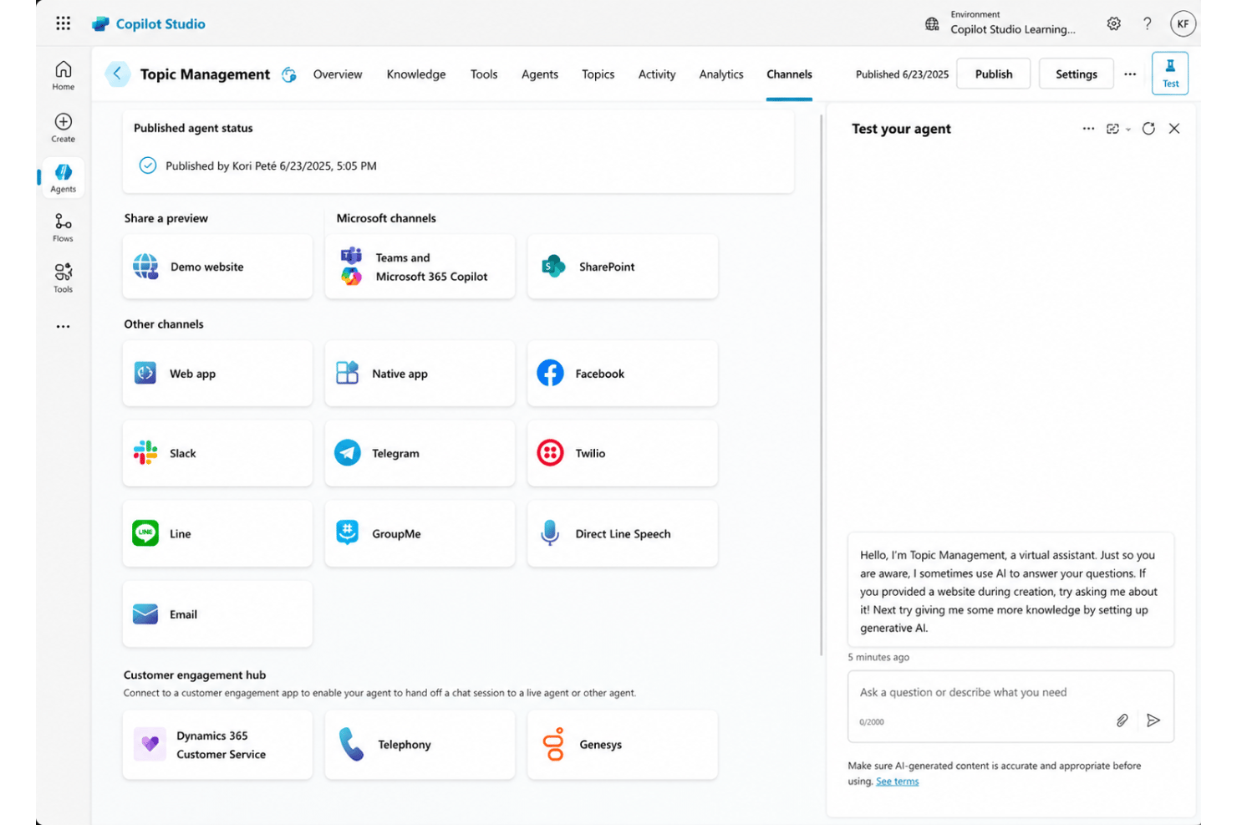The width and height of the screenshot is (1237, 825).
Task: Open more options beside Settings button
Action: click(1130, 74)
